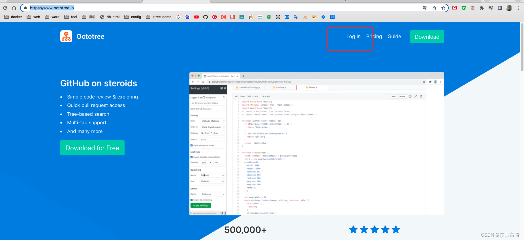Open the media controls playlist icon

(x=491, y=8)
